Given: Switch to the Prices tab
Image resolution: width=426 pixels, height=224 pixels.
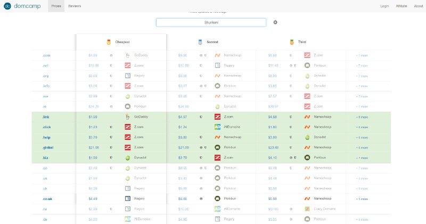Looking at the screenshot, I should coord(56,6).
